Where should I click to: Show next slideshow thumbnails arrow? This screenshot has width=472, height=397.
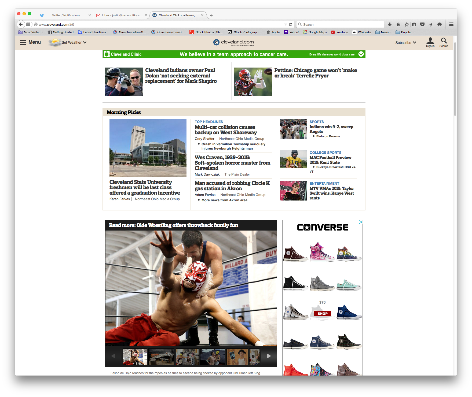(269, 356)
